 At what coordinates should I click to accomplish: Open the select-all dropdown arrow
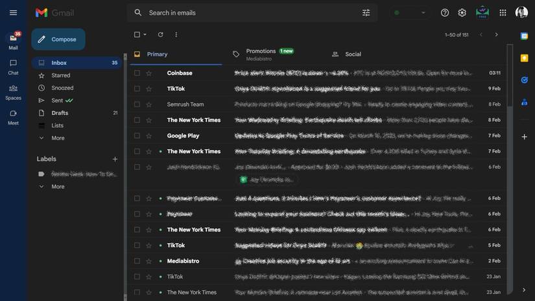click(x=145, y=34)
